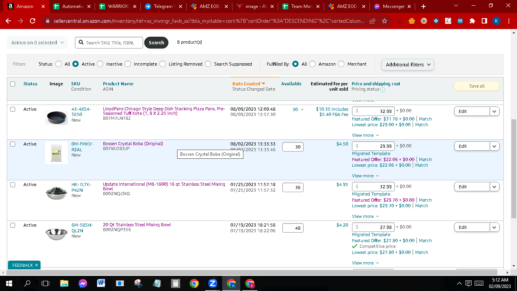Image resolution: width=517 pixels, height=291 pixels.
Task: Open the LloydPans Chicago Style pizza pan listing
Action: [164, 111]
